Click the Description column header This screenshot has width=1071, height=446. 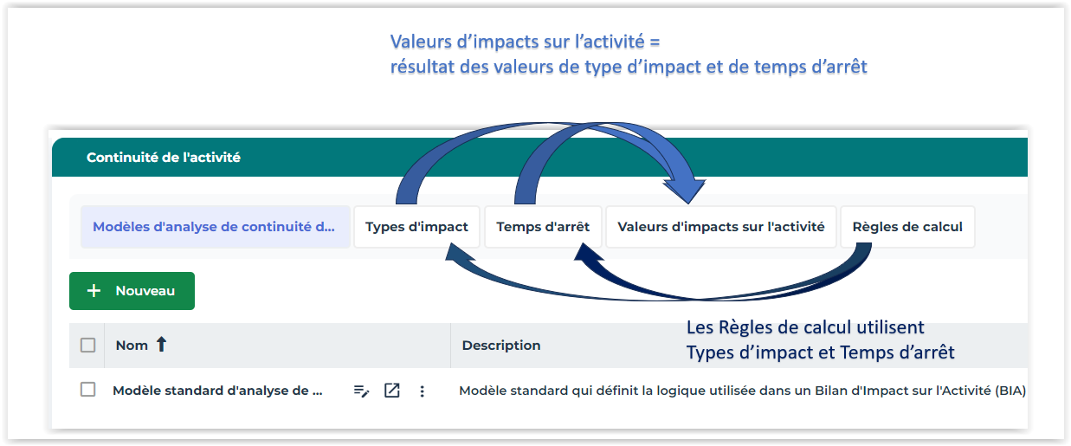click(x=501, y=345)
